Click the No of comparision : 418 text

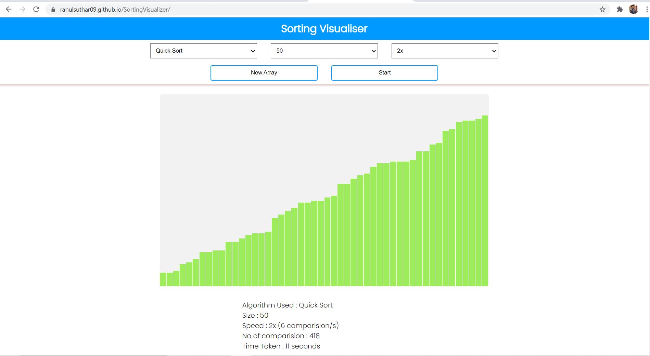click(281, 336)
